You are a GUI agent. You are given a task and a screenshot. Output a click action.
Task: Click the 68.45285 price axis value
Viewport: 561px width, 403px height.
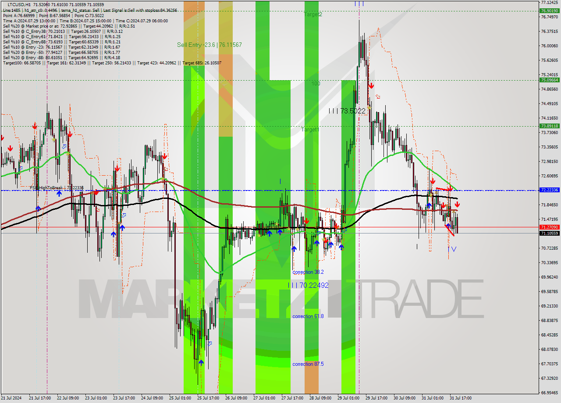click(x=550, y=335)
